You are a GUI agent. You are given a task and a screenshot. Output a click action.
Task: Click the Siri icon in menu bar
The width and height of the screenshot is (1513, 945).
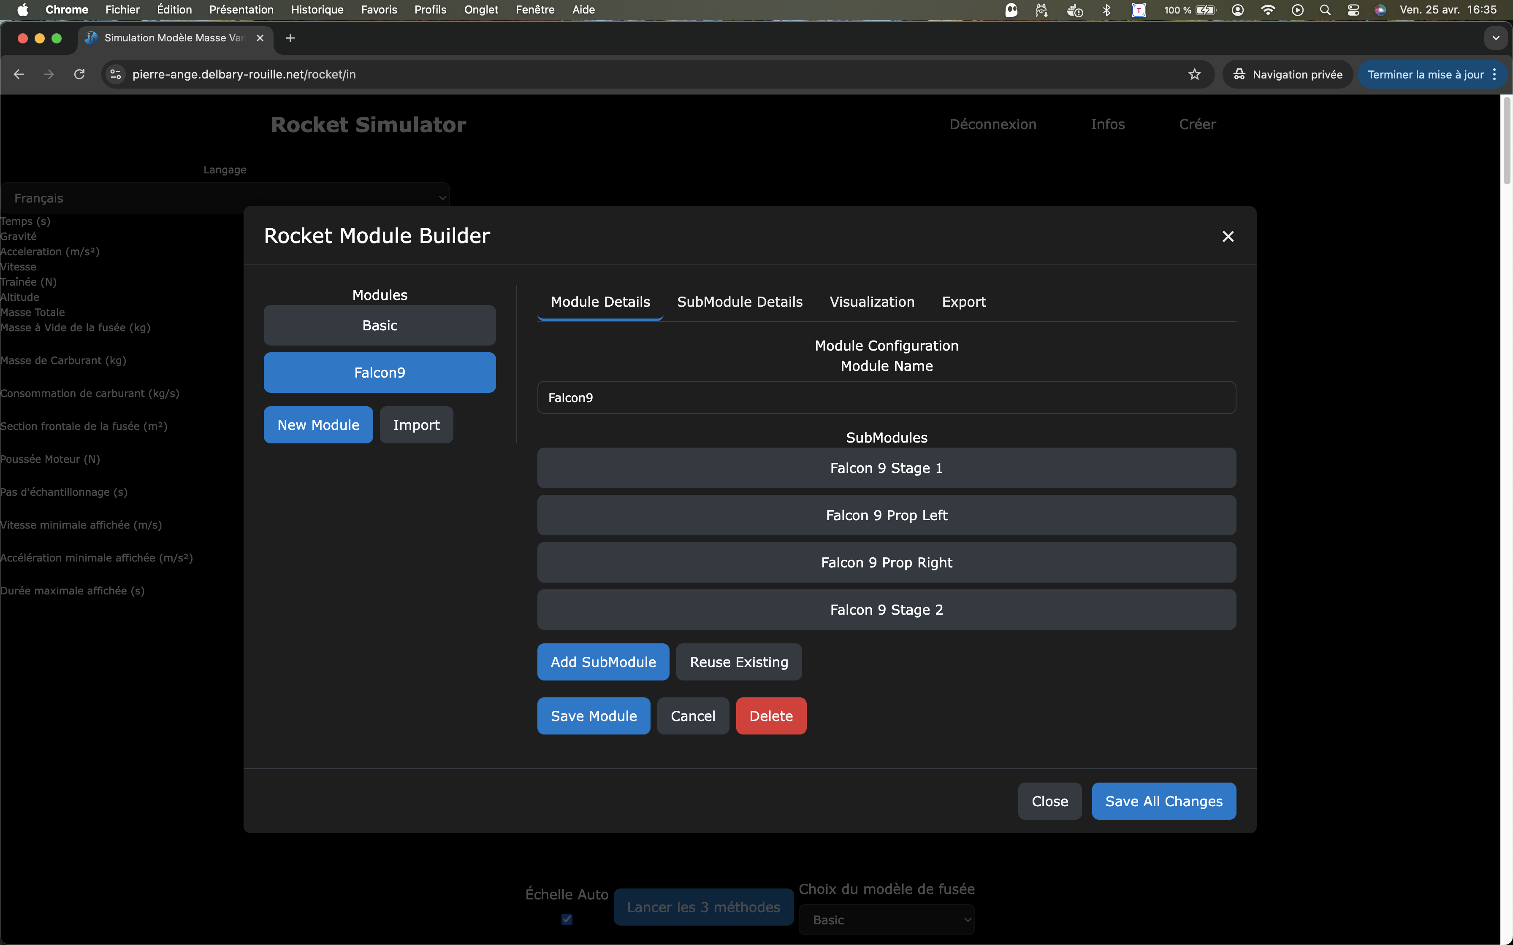click(1380, 9)
